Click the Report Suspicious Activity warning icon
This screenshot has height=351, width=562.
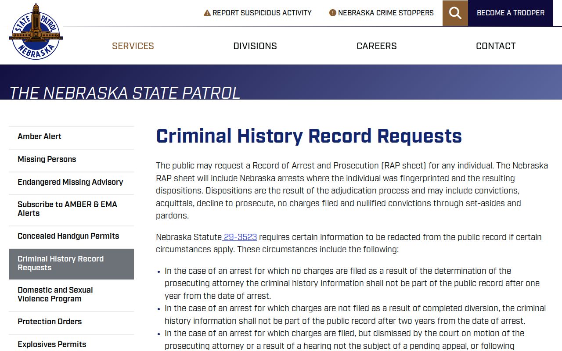point(207,13)
